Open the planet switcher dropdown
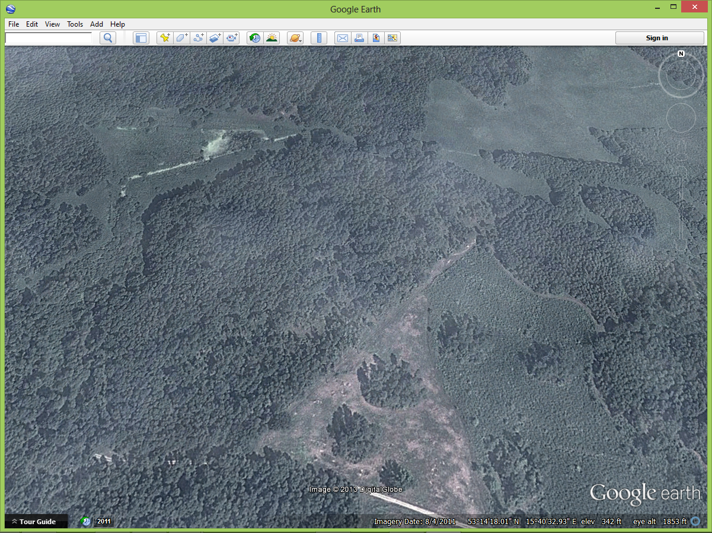This screenshot has width=712, height=533. (x=295, y=38)
